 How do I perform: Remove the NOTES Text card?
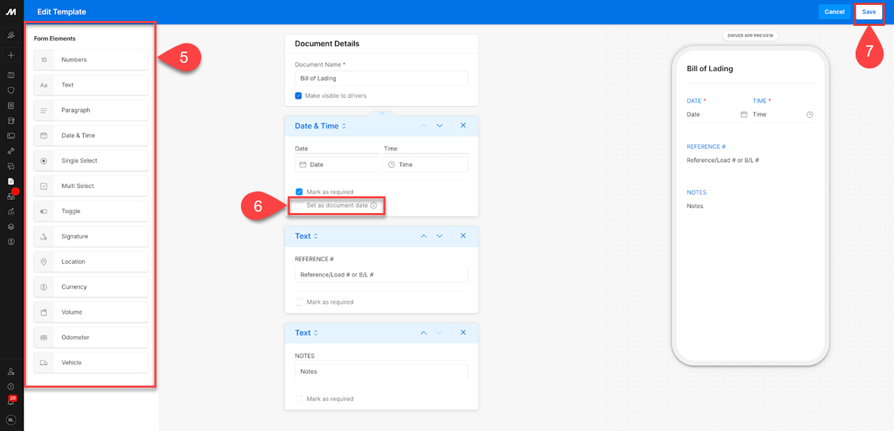click(x=463, y=333)
